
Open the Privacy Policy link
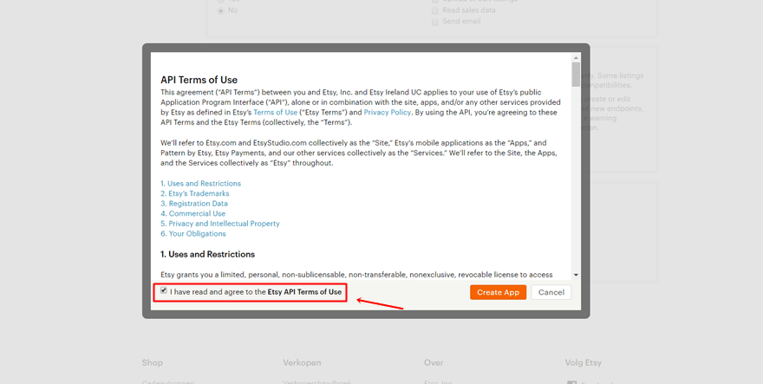[388, 113]
